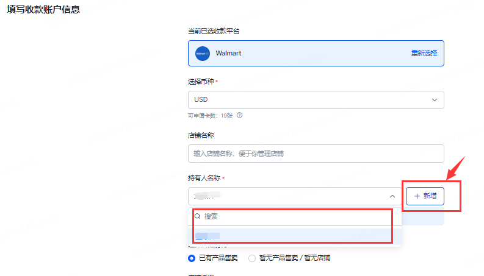Viewport: 484px width, 276px height.
Task: Click the magnifier icon in the search box
Action: click(197, 216)
